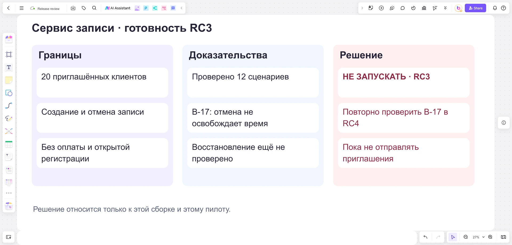The image size is (512, 245).
Task: Select the Mind map tool in sidebar
Action: tap(9, 131)
